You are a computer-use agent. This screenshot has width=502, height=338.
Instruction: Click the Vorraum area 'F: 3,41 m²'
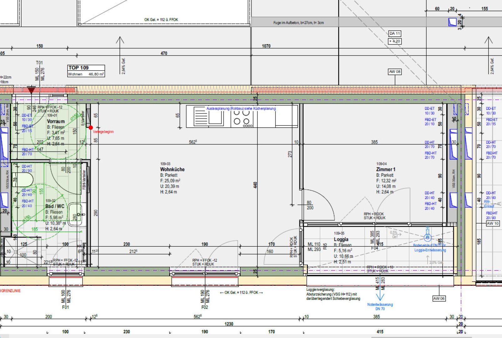pyautogui.click(x=56, y=133)
